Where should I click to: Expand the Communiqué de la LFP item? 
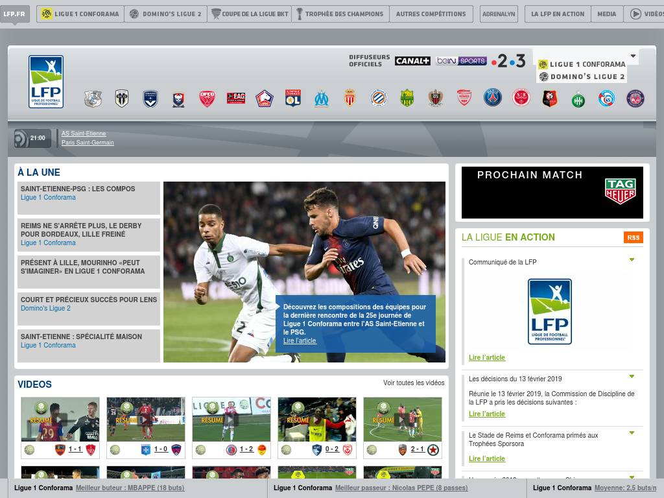[x=632, y=260]
